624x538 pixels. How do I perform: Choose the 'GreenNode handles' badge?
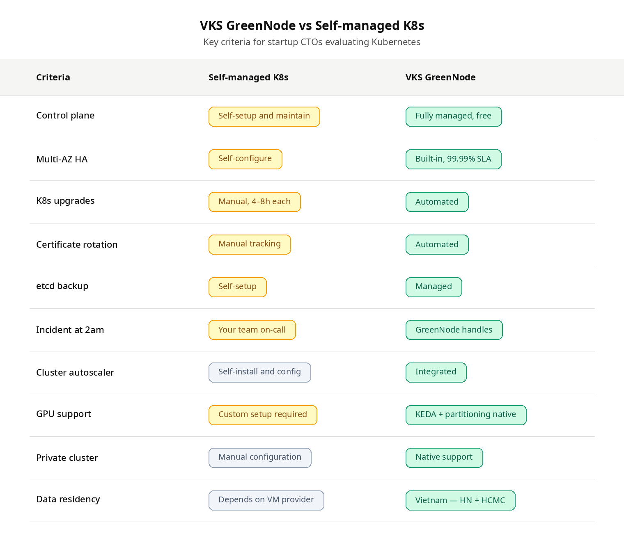tap(454, 330)
